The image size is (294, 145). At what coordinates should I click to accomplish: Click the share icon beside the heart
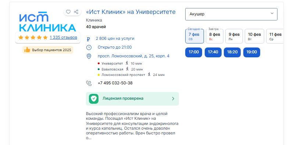76,12
